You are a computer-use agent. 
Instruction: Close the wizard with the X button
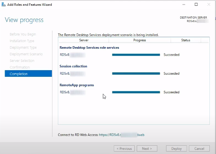point(209,5)
